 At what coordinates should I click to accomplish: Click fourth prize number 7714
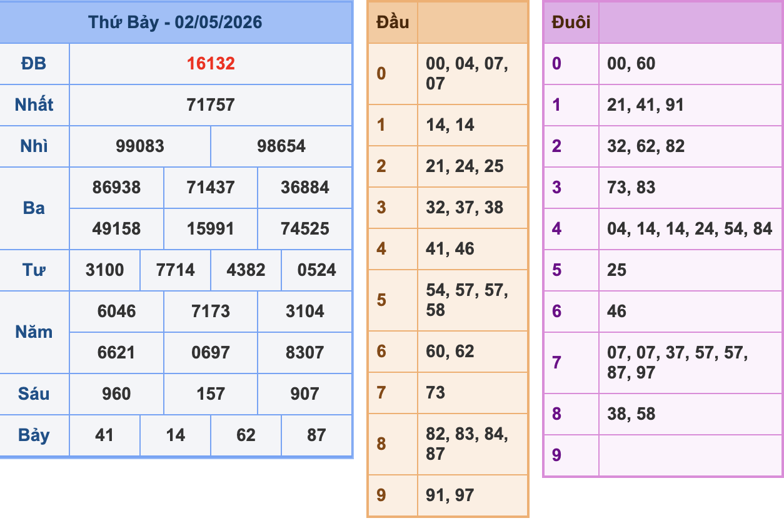pyautogui.click(x=176, y=270)
